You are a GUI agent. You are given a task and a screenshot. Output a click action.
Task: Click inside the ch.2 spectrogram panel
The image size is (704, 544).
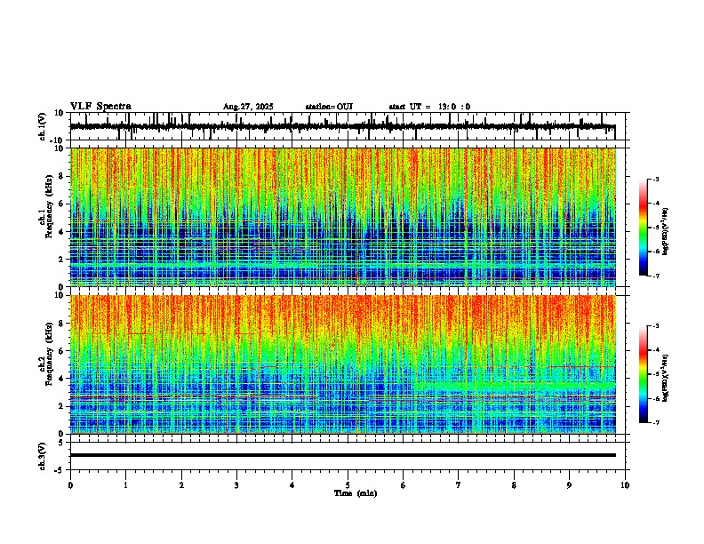pyautogui.click(x=342, y=364)
